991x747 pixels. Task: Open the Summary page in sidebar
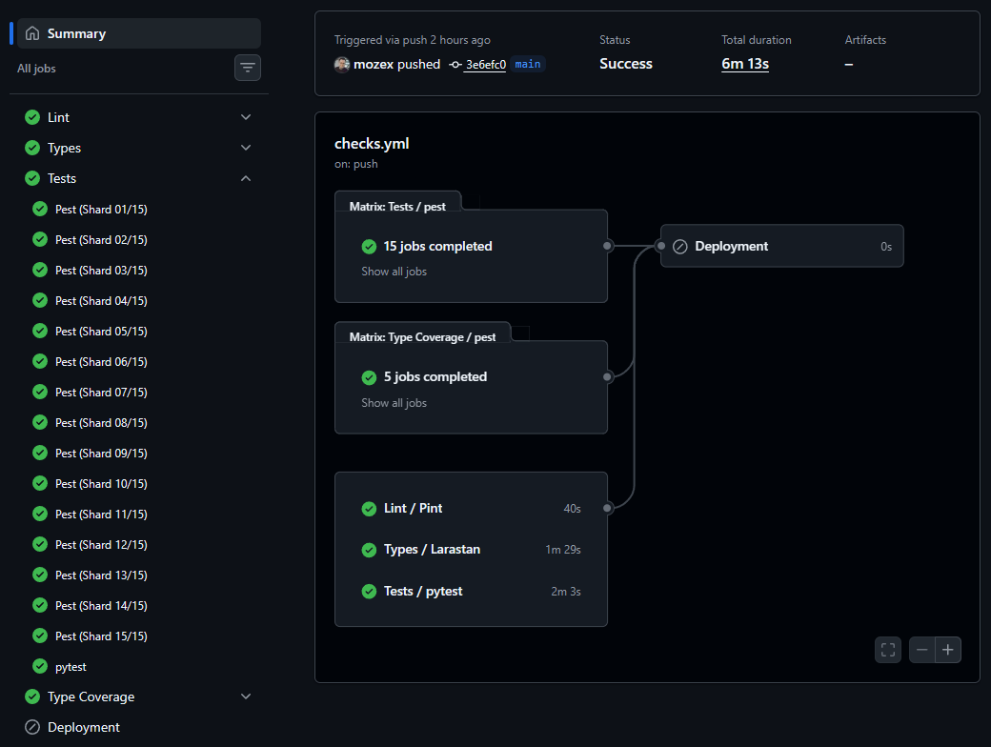[x=139, y=33]
